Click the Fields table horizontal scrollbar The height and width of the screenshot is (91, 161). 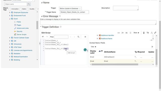(x=115, y=64)
